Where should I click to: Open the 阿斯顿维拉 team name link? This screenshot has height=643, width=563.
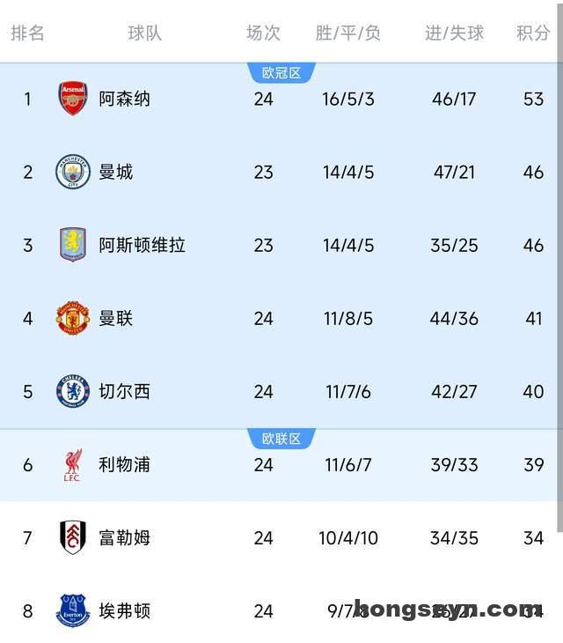[x=142, y=245]
